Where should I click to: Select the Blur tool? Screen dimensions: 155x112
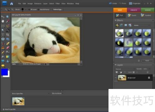tap(8, 61)
